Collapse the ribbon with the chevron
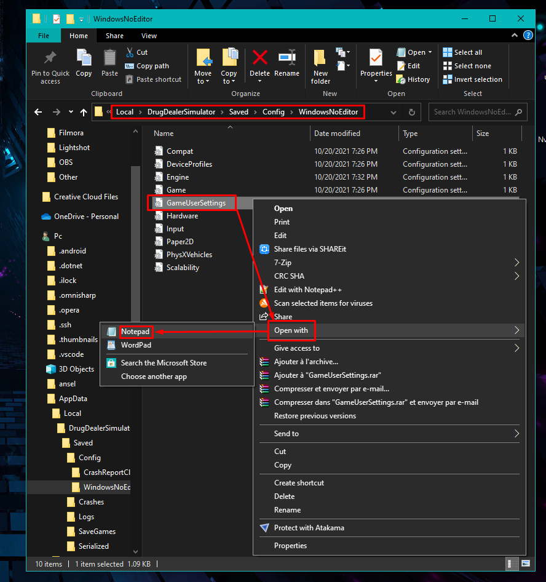The width and height of the screenshot is (546, 582). (515, 35)
